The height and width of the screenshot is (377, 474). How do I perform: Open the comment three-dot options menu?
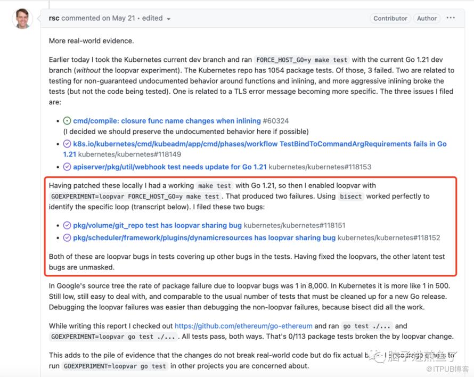(451, 18)
